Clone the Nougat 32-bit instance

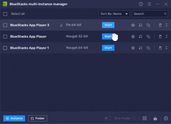tap(148, 37)
